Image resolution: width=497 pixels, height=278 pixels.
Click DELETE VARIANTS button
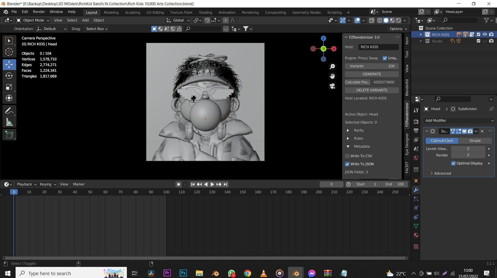click(x=372, y=90)
